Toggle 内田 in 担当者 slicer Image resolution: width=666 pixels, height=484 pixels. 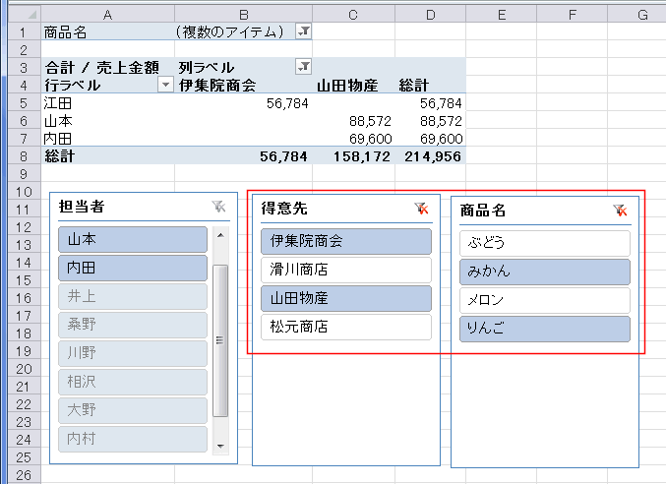[133, 268]
